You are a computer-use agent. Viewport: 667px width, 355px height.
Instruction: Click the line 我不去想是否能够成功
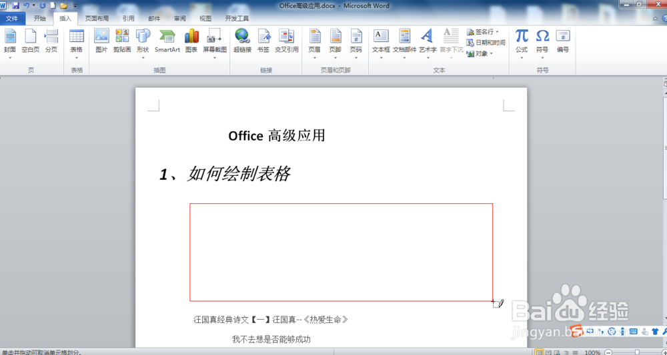(x=271, y=339)
